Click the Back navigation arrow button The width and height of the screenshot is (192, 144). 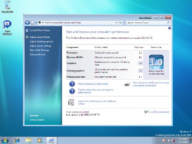coord(27,23)
